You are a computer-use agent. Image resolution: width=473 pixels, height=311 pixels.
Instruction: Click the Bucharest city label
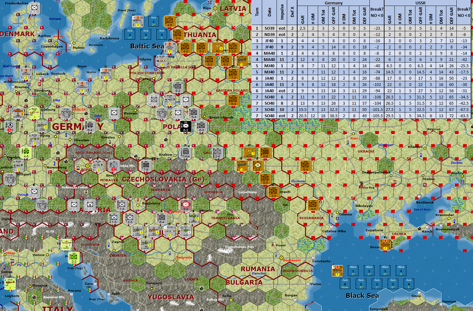pos(292,260)
